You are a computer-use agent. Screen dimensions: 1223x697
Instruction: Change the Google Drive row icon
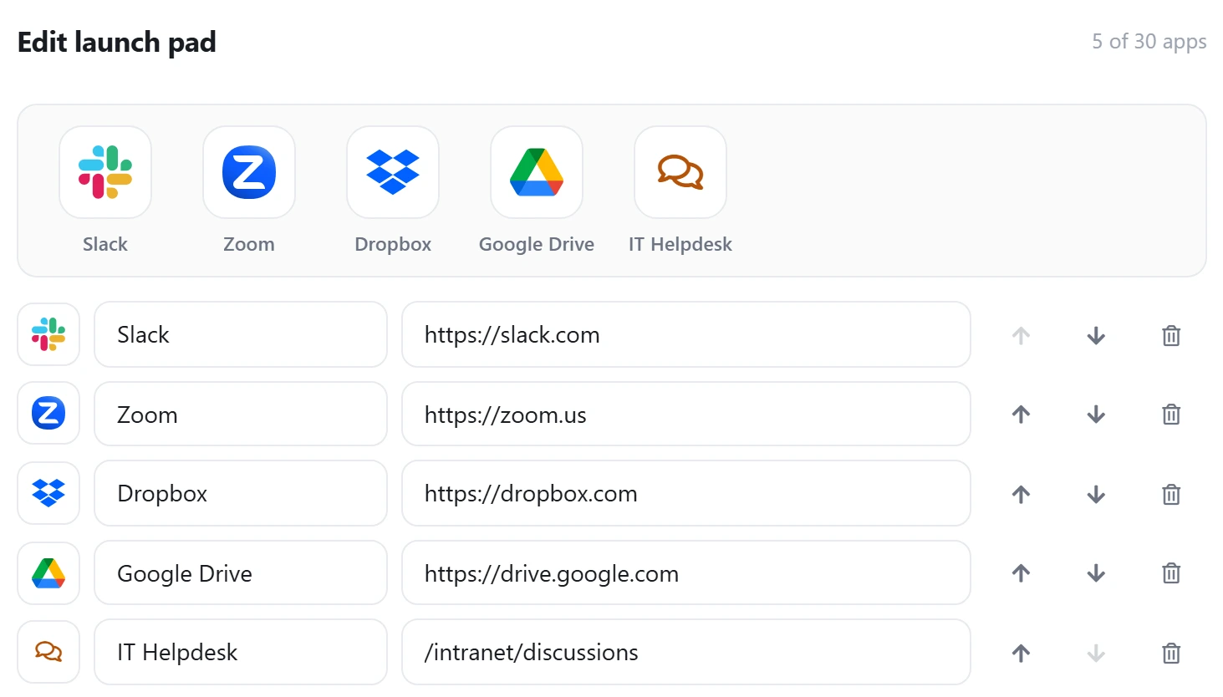(x=48, y=573)
